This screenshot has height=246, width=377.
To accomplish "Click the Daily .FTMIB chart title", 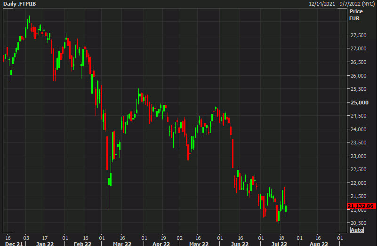I will [19, 4].
